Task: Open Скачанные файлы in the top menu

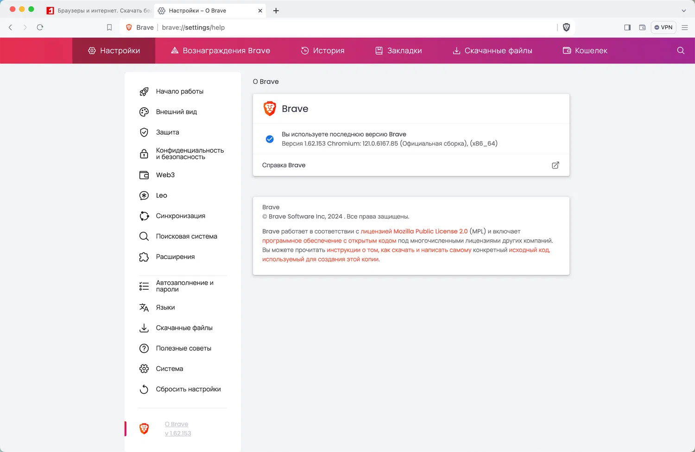Action: pos(492,50)
